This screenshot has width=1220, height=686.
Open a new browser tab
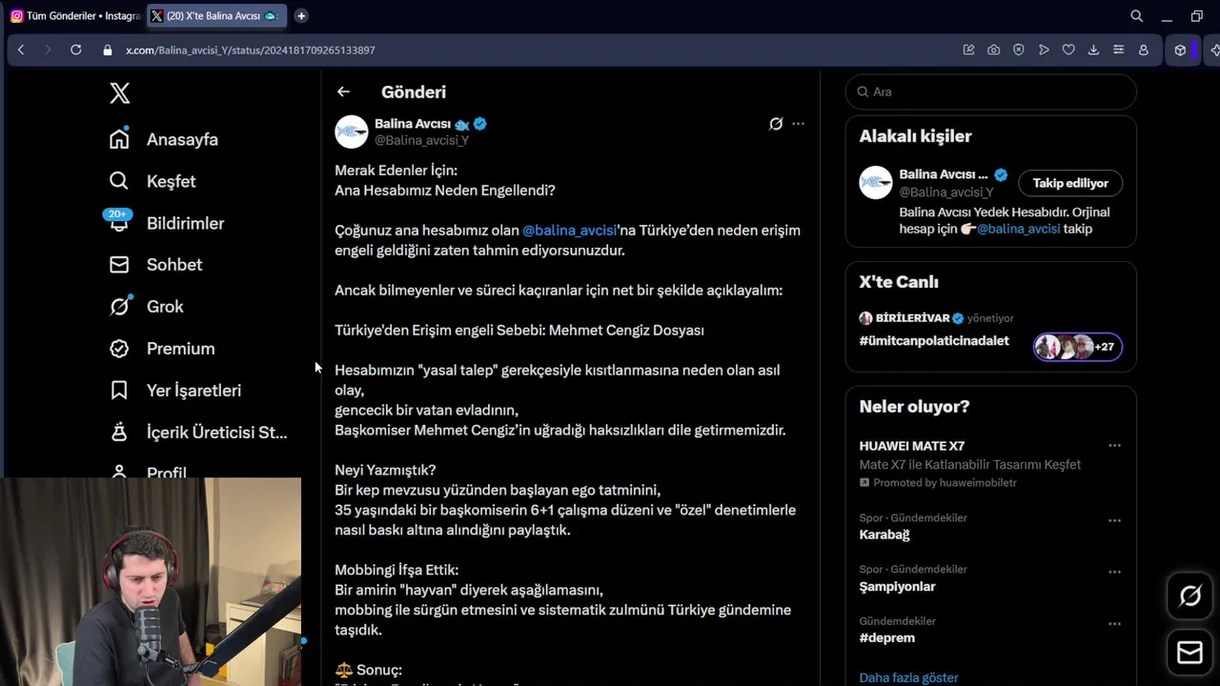(301, 16)
